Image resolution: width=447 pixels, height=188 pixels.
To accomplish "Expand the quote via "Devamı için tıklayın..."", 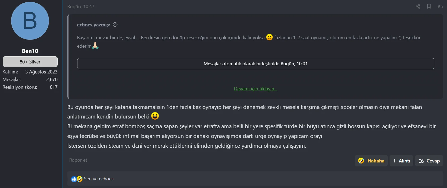I will tap(255, 89).
